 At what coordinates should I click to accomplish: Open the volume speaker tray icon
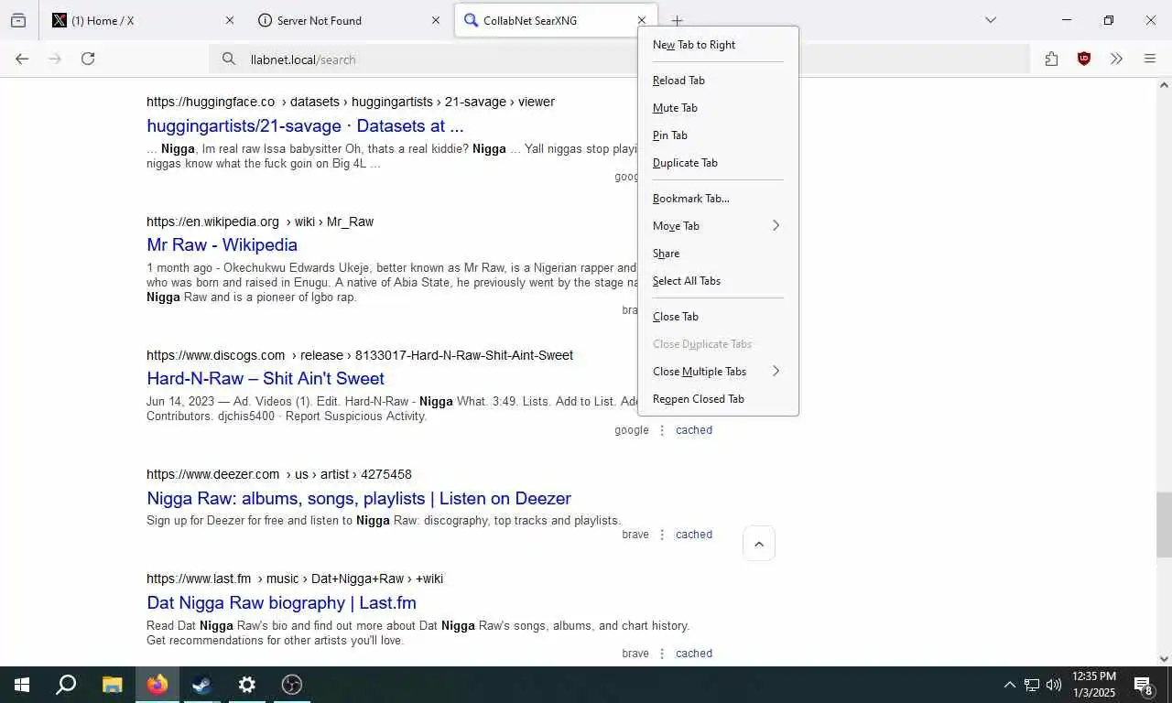(x=1054, y=685)
